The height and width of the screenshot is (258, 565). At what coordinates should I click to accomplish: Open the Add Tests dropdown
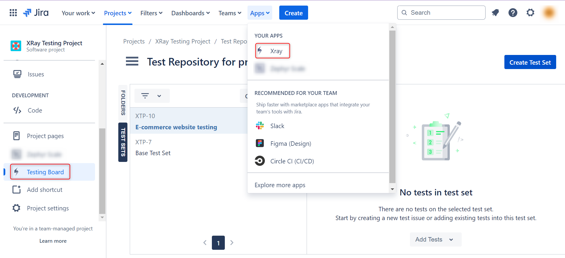435,239
